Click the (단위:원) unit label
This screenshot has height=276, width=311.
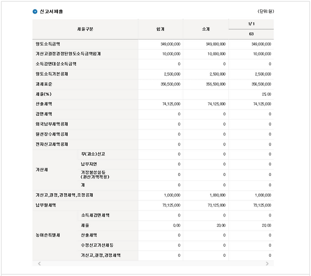(x=265, y=11)
